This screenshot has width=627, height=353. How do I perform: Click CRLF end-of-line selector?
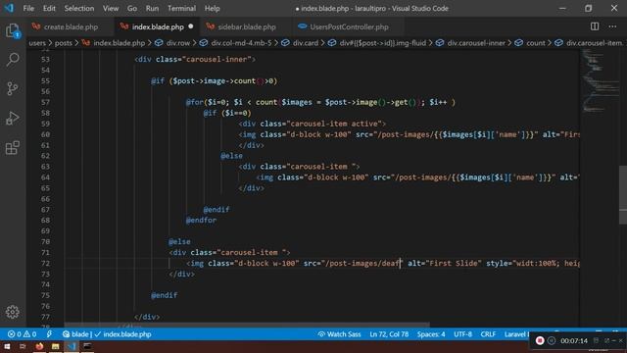click(488, 334)
